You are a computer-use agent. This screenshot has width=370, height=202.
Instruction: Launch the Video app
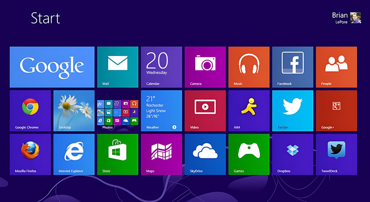pos(205,110)
